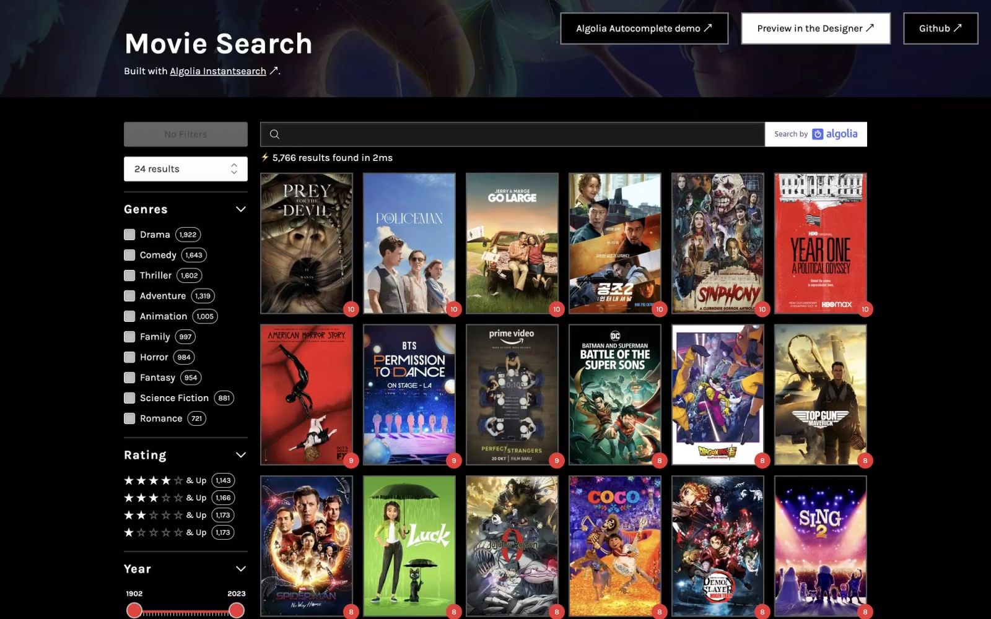Filter by 3 stars & Up rating

[x=179, y=498]
